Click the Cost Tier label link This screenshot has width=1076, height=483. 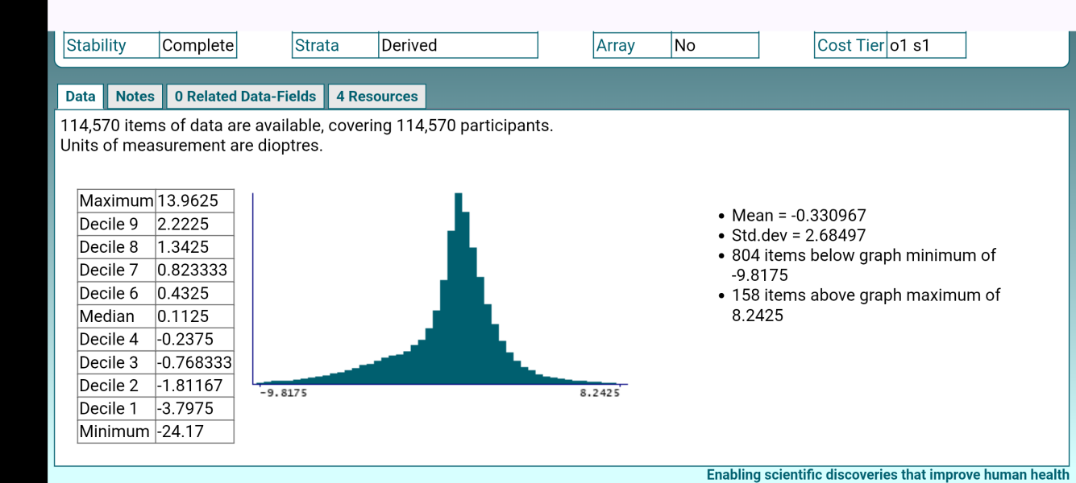tap(850, 46)
